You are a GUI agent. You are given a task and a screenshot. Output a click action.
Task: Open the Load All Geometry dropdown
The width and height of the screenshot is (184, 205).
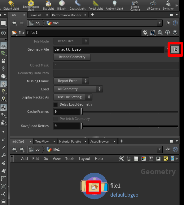(x=78, y=89)
